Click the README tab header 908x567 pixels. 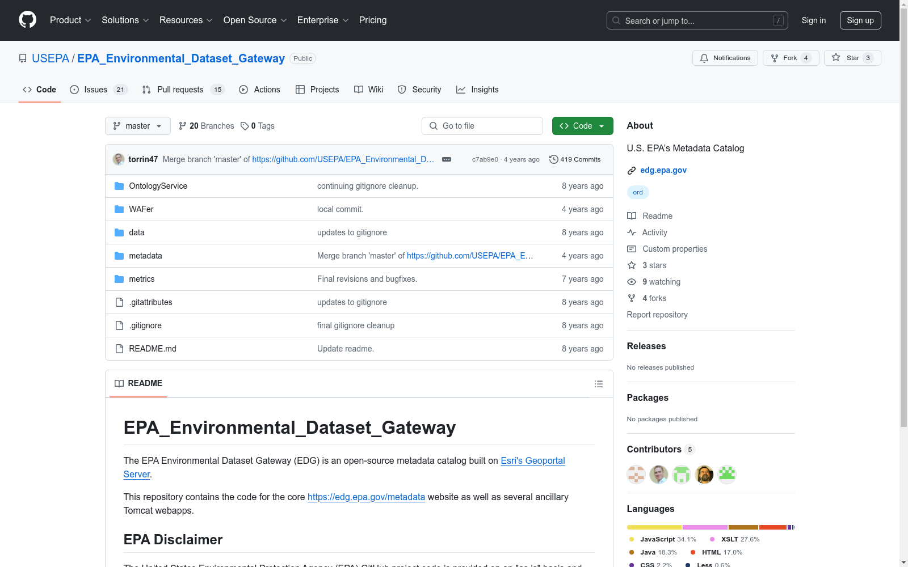pos(138,383)
